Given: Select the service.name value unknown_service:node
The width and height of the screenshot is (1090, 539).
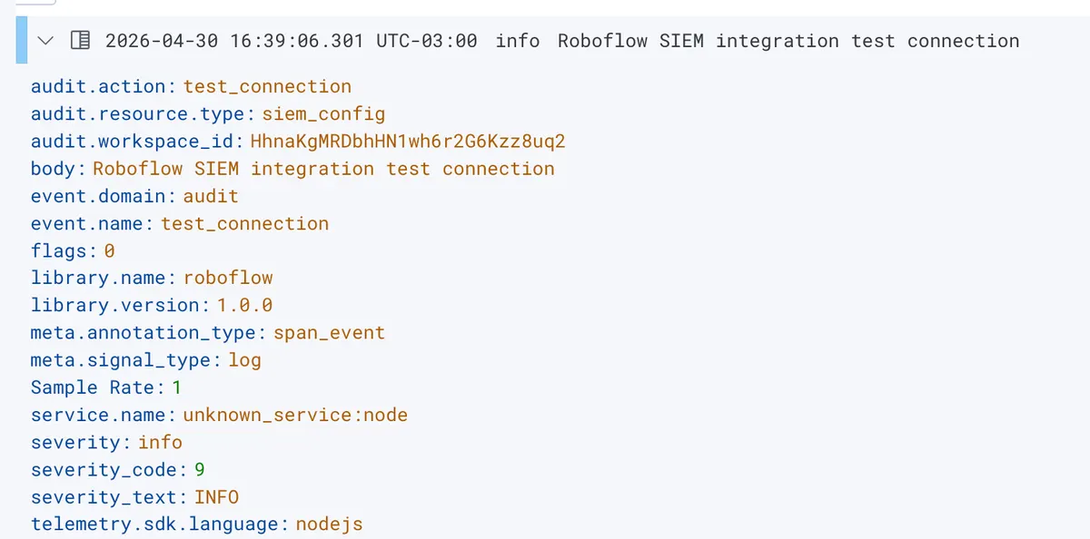Looking at the screenshot, I should pyautogui.click(x=295, y=415).
